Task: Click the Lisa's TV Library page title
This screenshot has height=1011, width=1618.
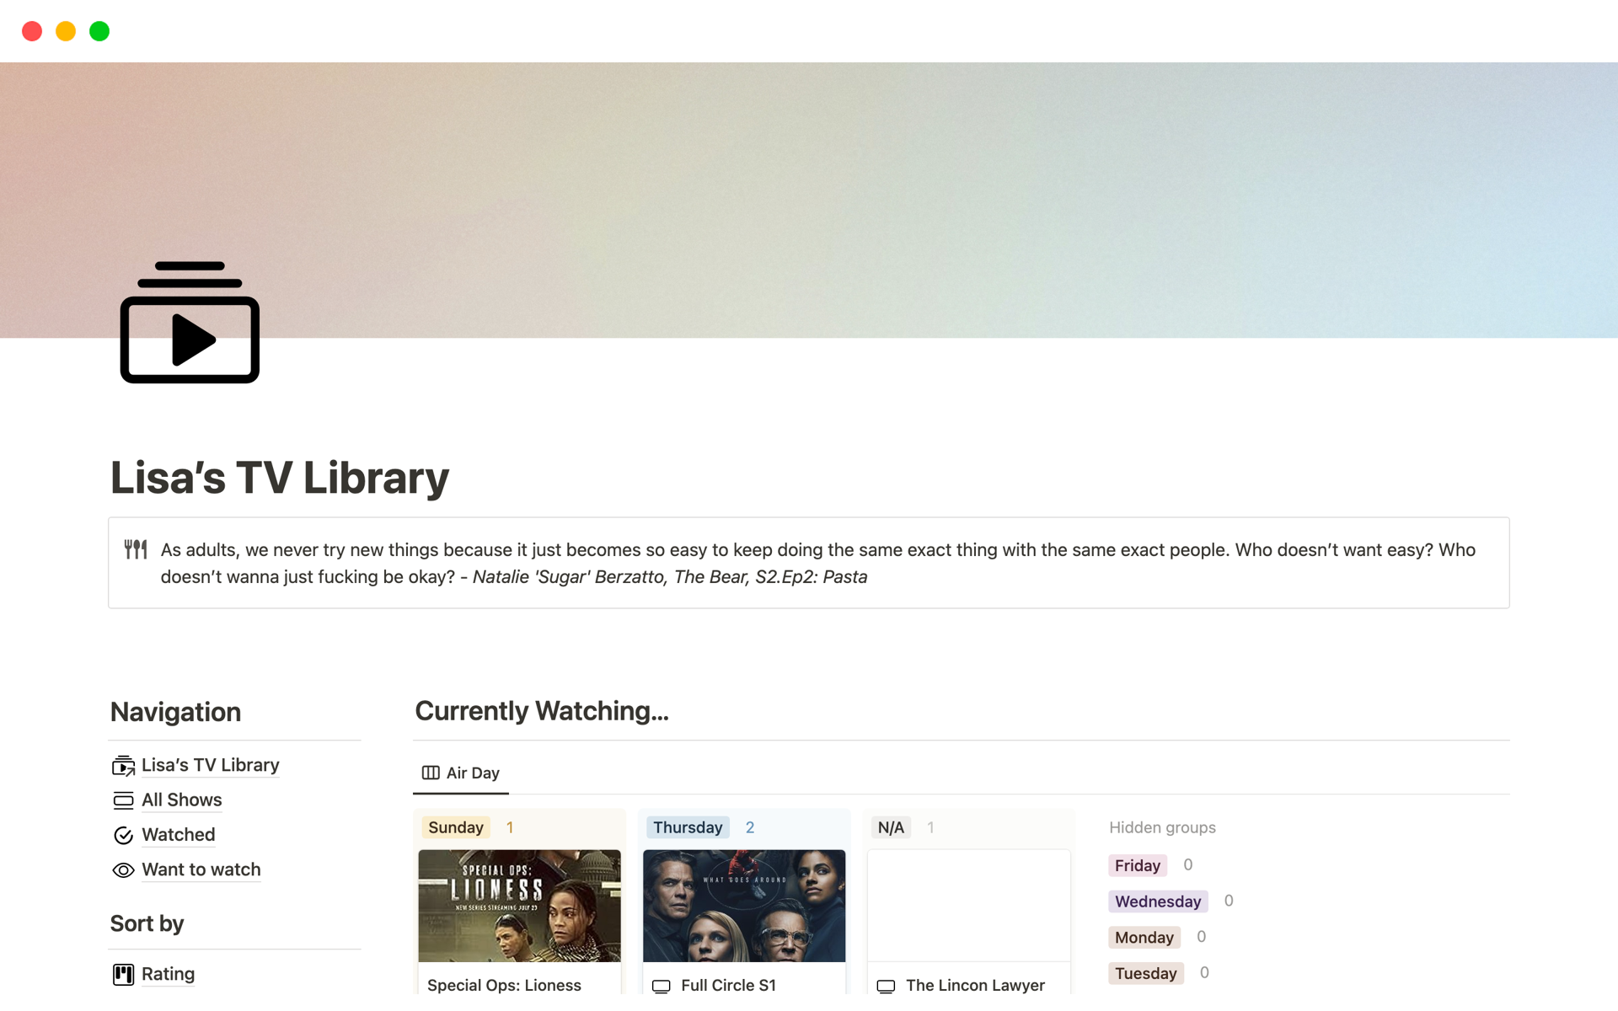Action: coord(280,478)
